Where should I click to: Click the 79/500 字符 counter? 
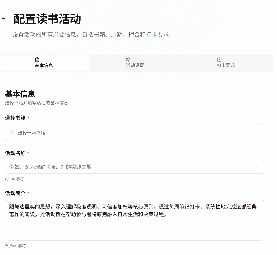click(x=15, y=246)
